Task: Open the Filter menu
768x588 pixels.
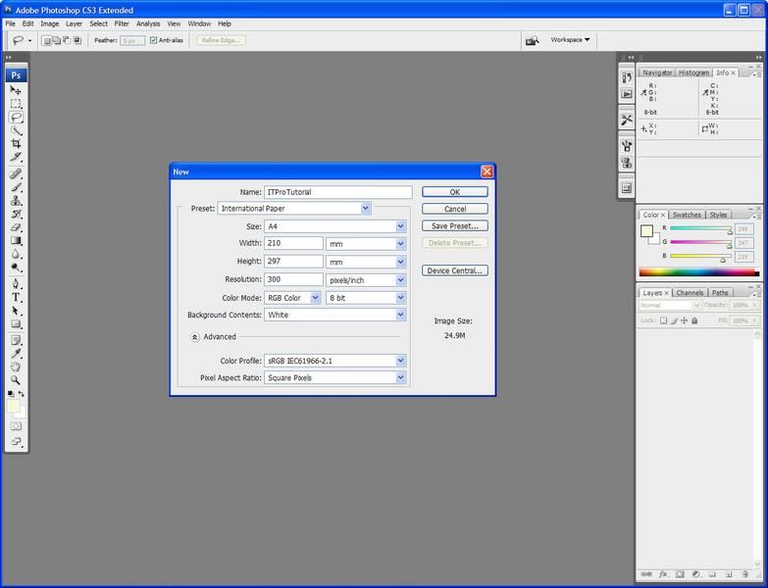Action: coord(122,24)
